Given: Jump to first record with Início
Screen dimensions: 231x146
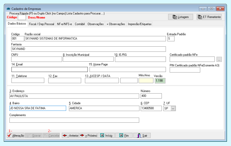Looking at the screenshot, I should click(106, 135).
